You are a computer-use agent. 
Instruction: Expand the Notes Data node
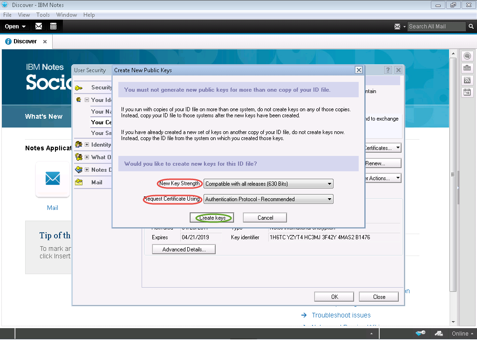coord(87,169)
